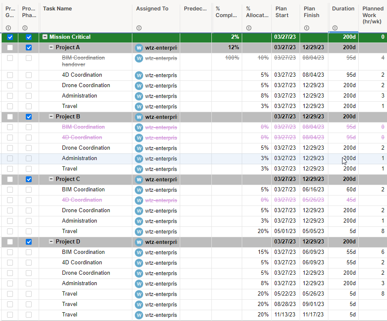Click the info icon below the Duration header

point(335,28)
